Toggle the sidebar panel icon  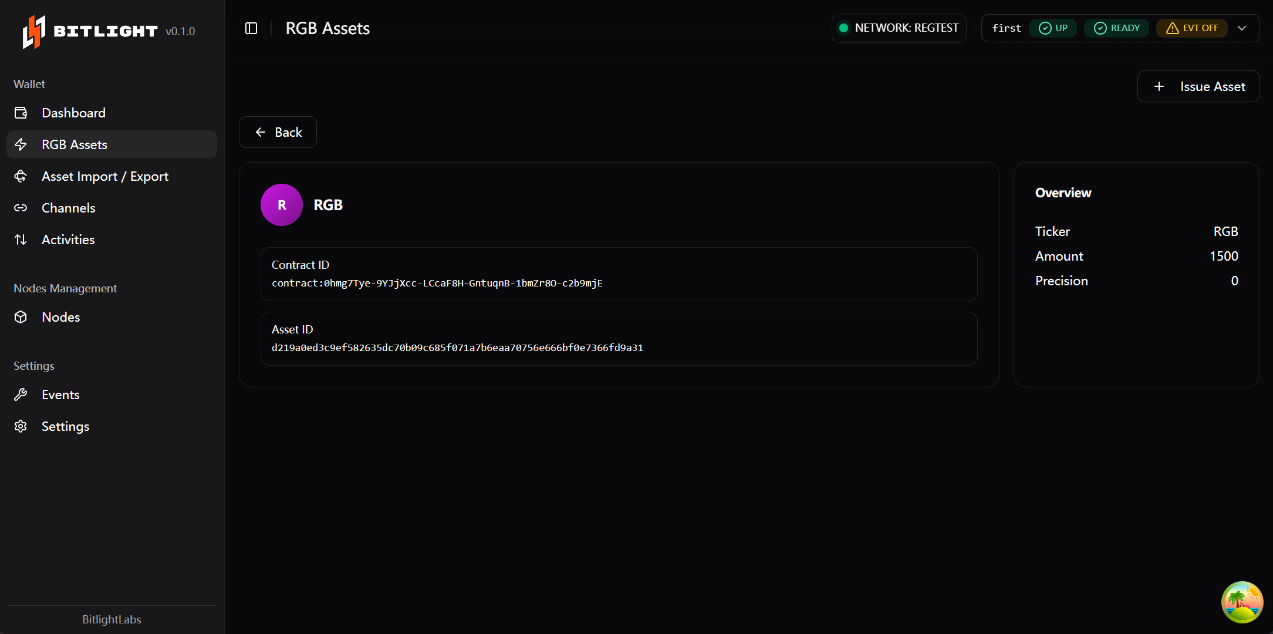251,28
